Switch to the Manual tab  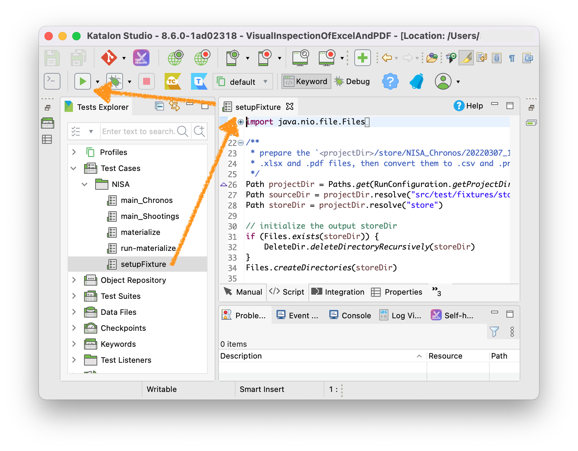tap(243, 292)
